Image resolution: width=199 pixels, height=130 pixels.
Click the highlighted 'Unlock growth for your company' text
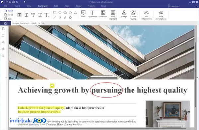(x=41, y=108)
